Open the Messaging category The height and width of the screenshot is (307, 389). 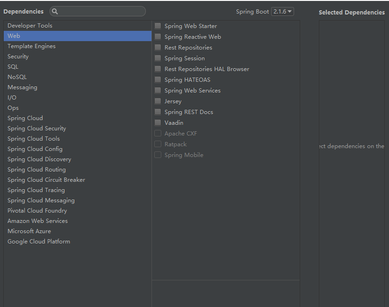click(78, 87)
